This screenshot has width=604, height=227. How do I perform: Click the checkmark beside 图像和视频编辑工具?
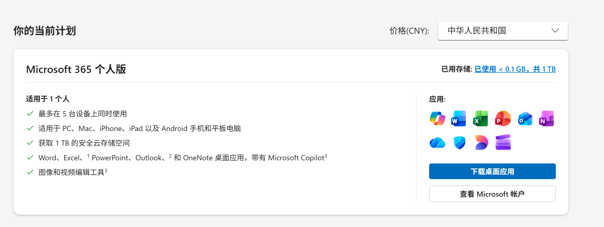pos(30,172)
